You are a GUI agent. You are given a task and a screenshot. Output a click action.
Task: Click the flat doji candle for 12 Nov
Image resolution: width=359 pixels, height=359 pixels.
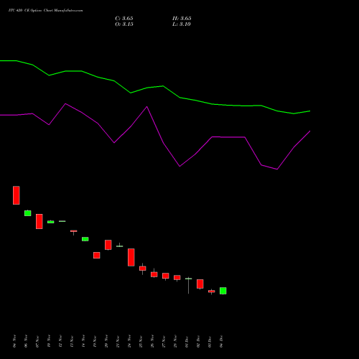point(62,221)
